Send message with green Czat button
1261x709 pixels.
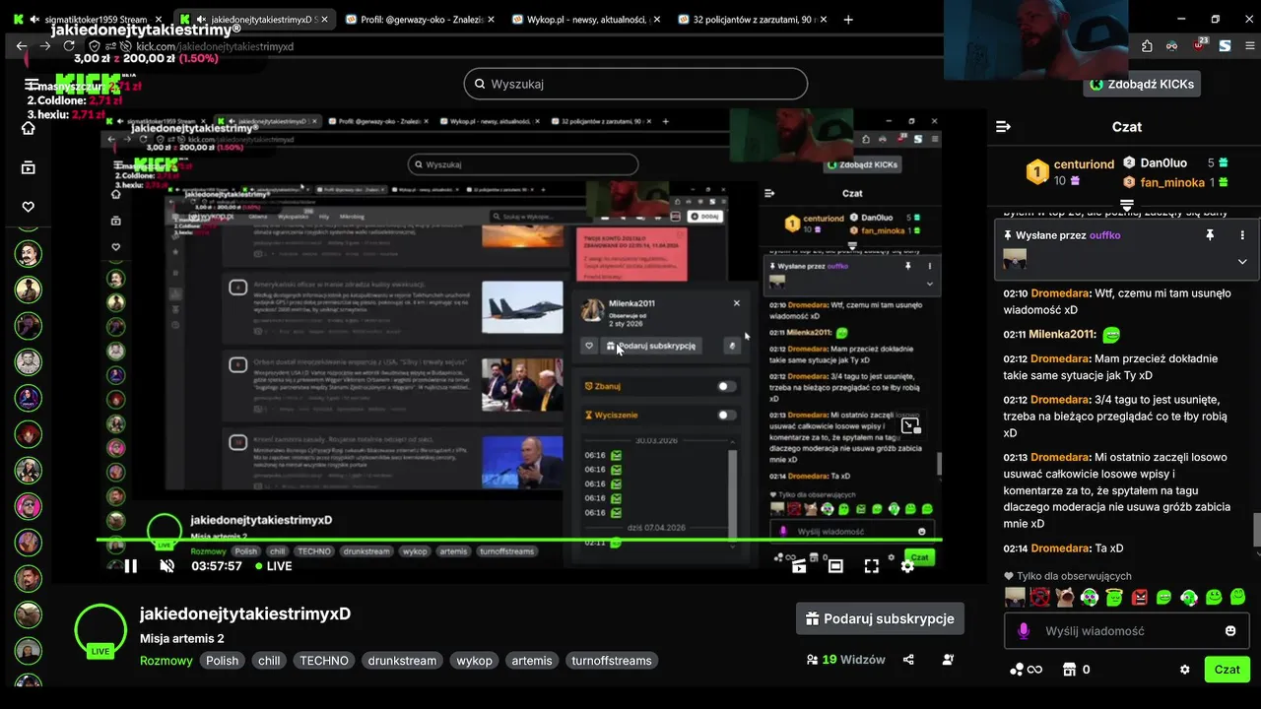pyautogui.click(x=1227, y=670)
